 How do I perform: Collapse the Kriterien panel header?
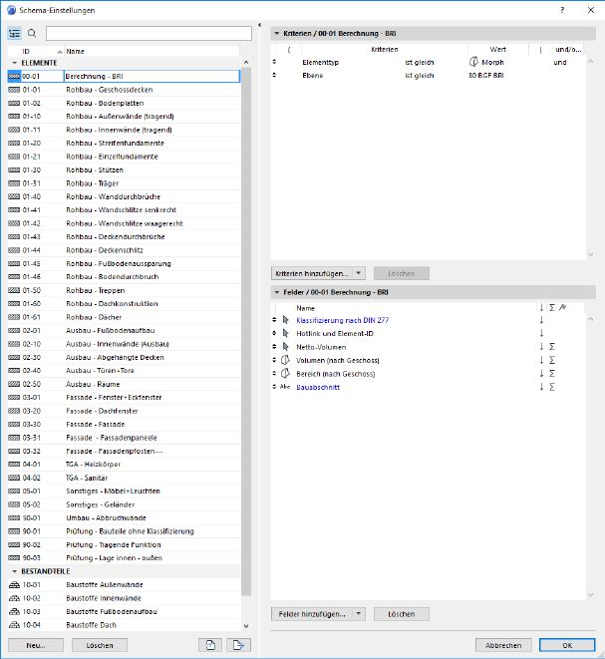pyautogui.click(x=277, y=34)
